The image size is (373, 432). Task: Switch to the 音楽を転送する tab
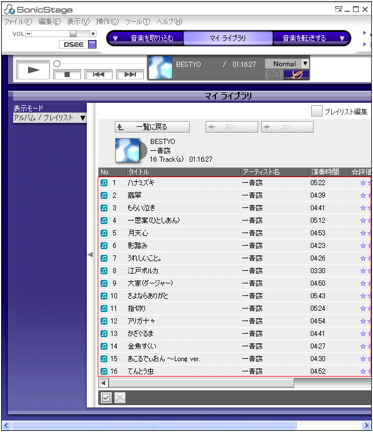click(304, 38)
